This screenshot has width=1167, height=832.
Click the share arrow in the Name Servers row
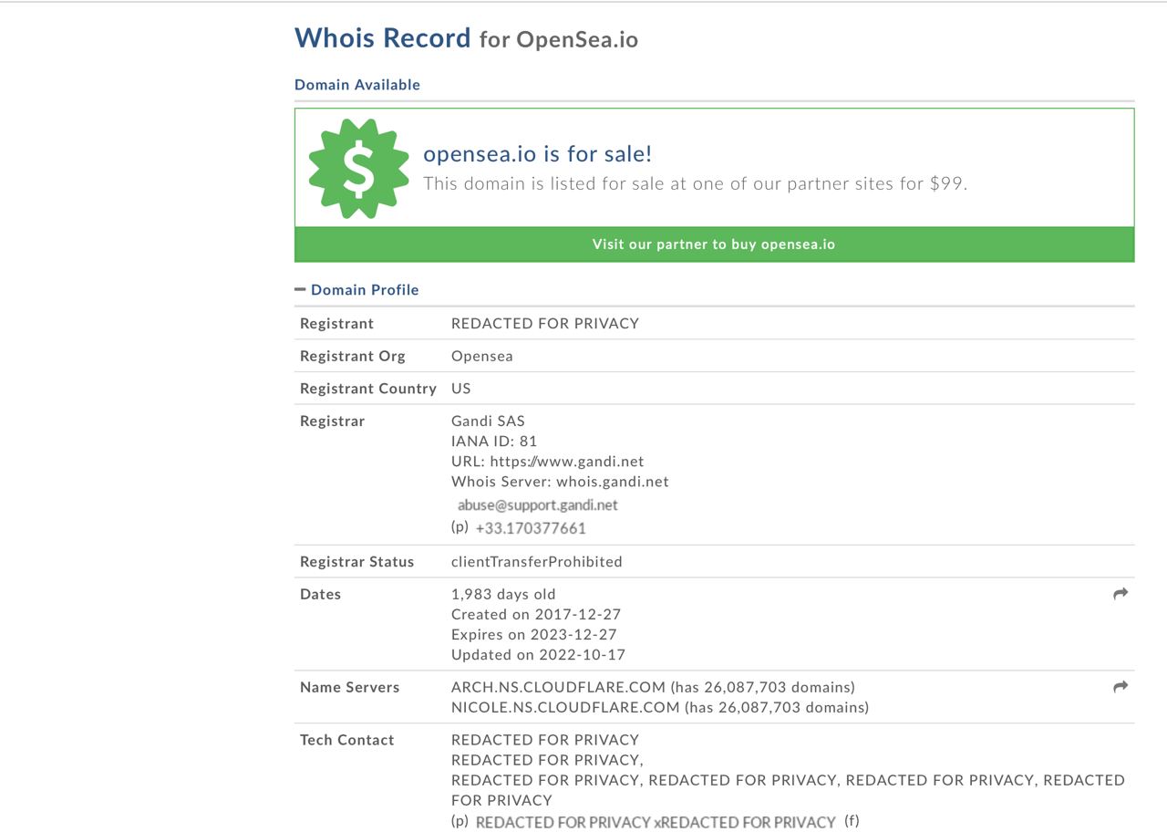pos(1121,687)
